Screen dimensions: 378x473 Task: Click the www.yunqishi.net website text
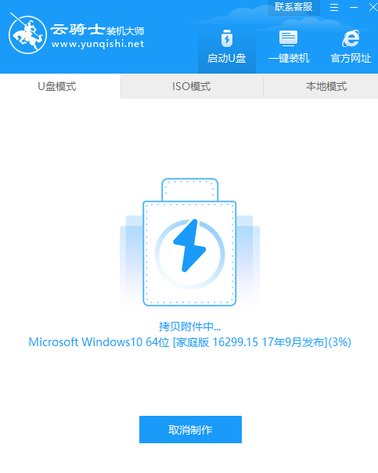tap(98, 45)
